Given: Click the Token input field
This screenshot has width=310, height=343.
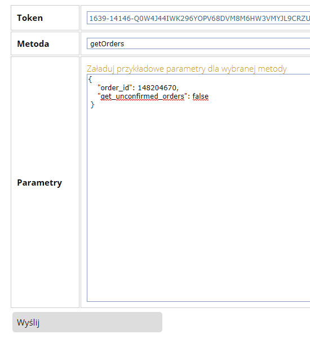Looking at the screenshot, I should point(198,18).
